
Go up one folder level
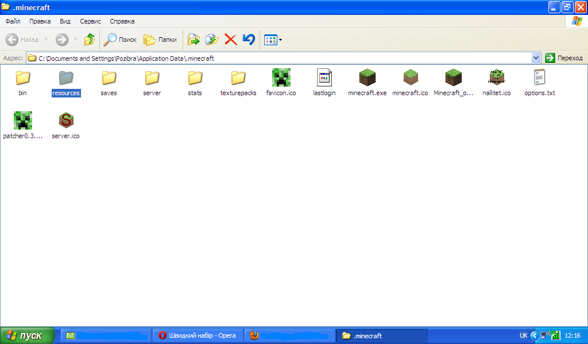point(89,40)
